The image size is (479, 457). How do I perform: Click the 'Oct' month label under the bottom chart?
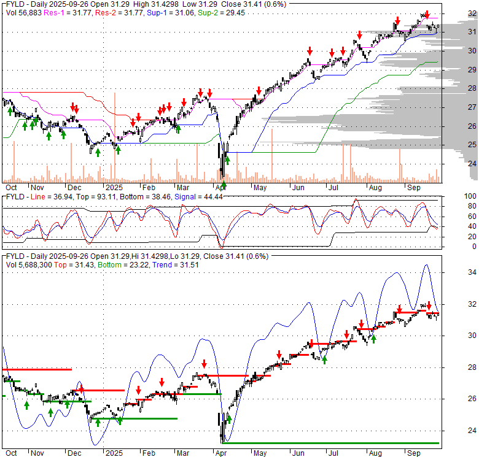(x=11, y=453)
